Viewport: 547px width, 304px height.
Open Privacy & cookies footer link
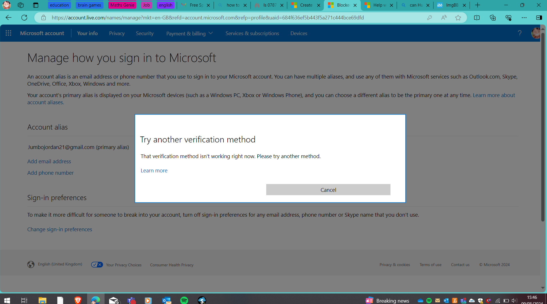click(x=395, y=265)
